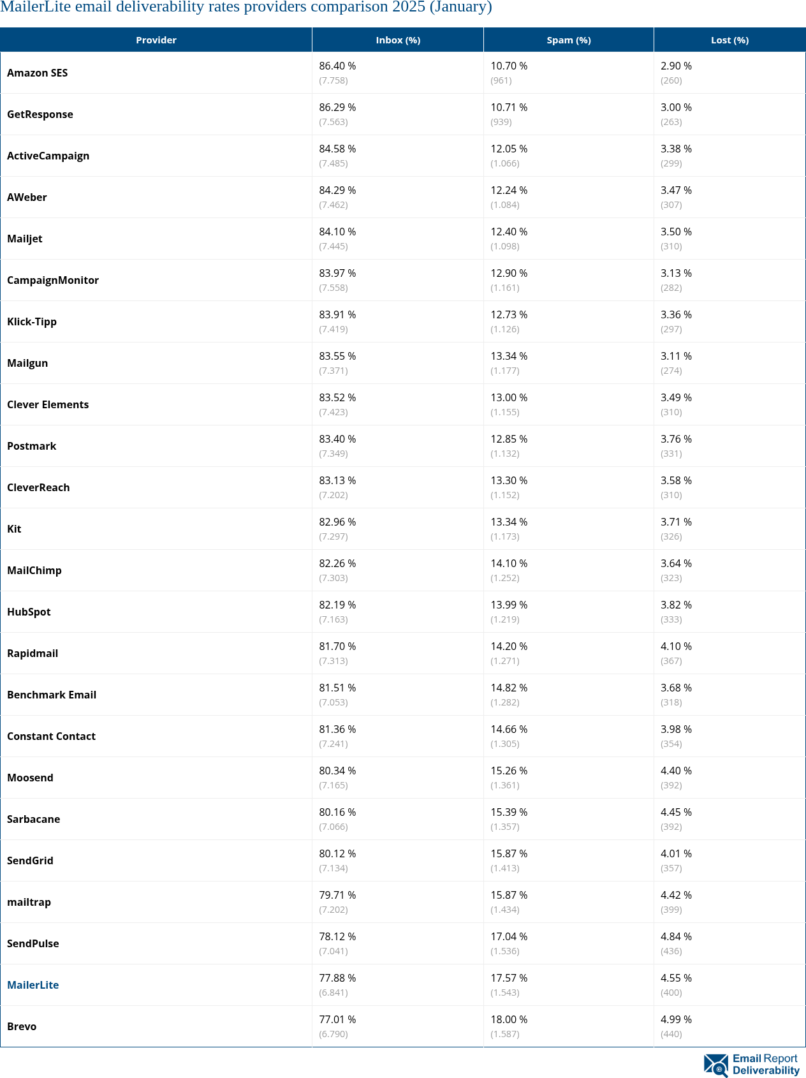
Task: Click the CampaignMonitor provider name
Action: 53,280
